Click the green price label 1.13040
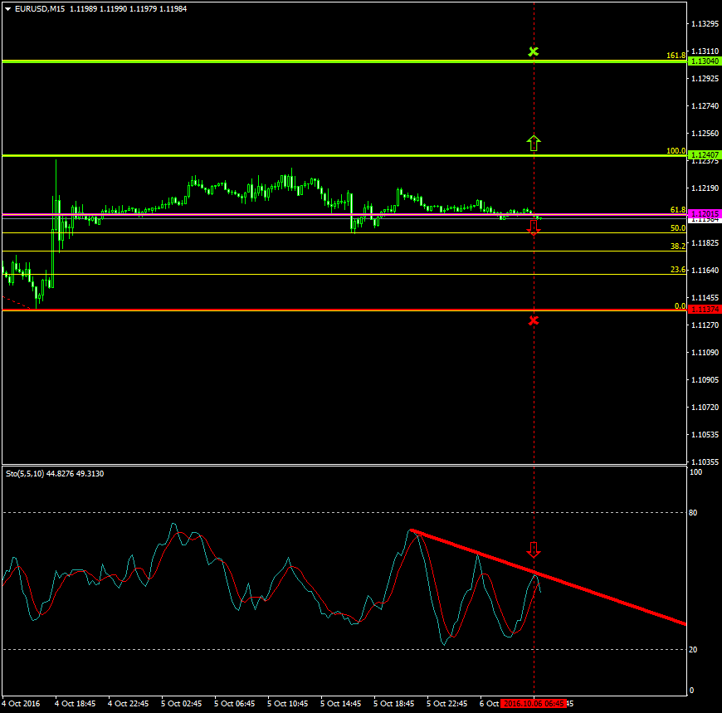 tap(704, 61)
